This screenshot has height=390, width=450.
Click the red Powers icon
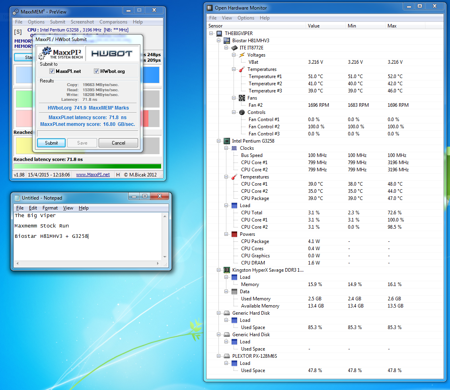[x=234, y=234]
